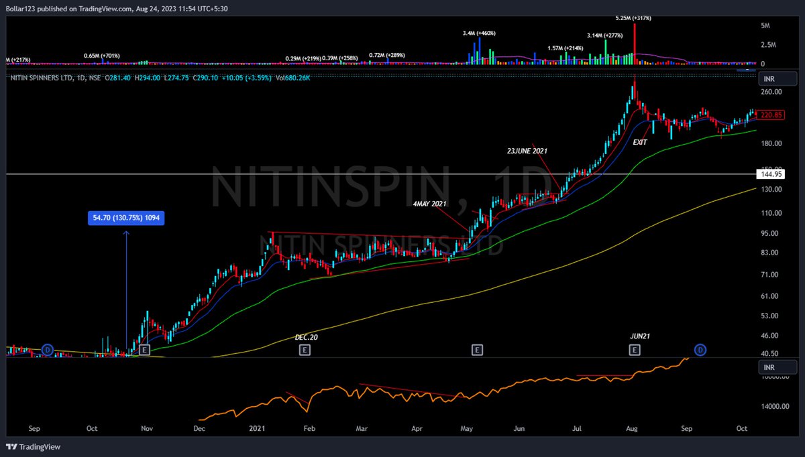Click the 40.50 price scale label
805x457 pixels.
pyautogui.click(x=770, y=353)
